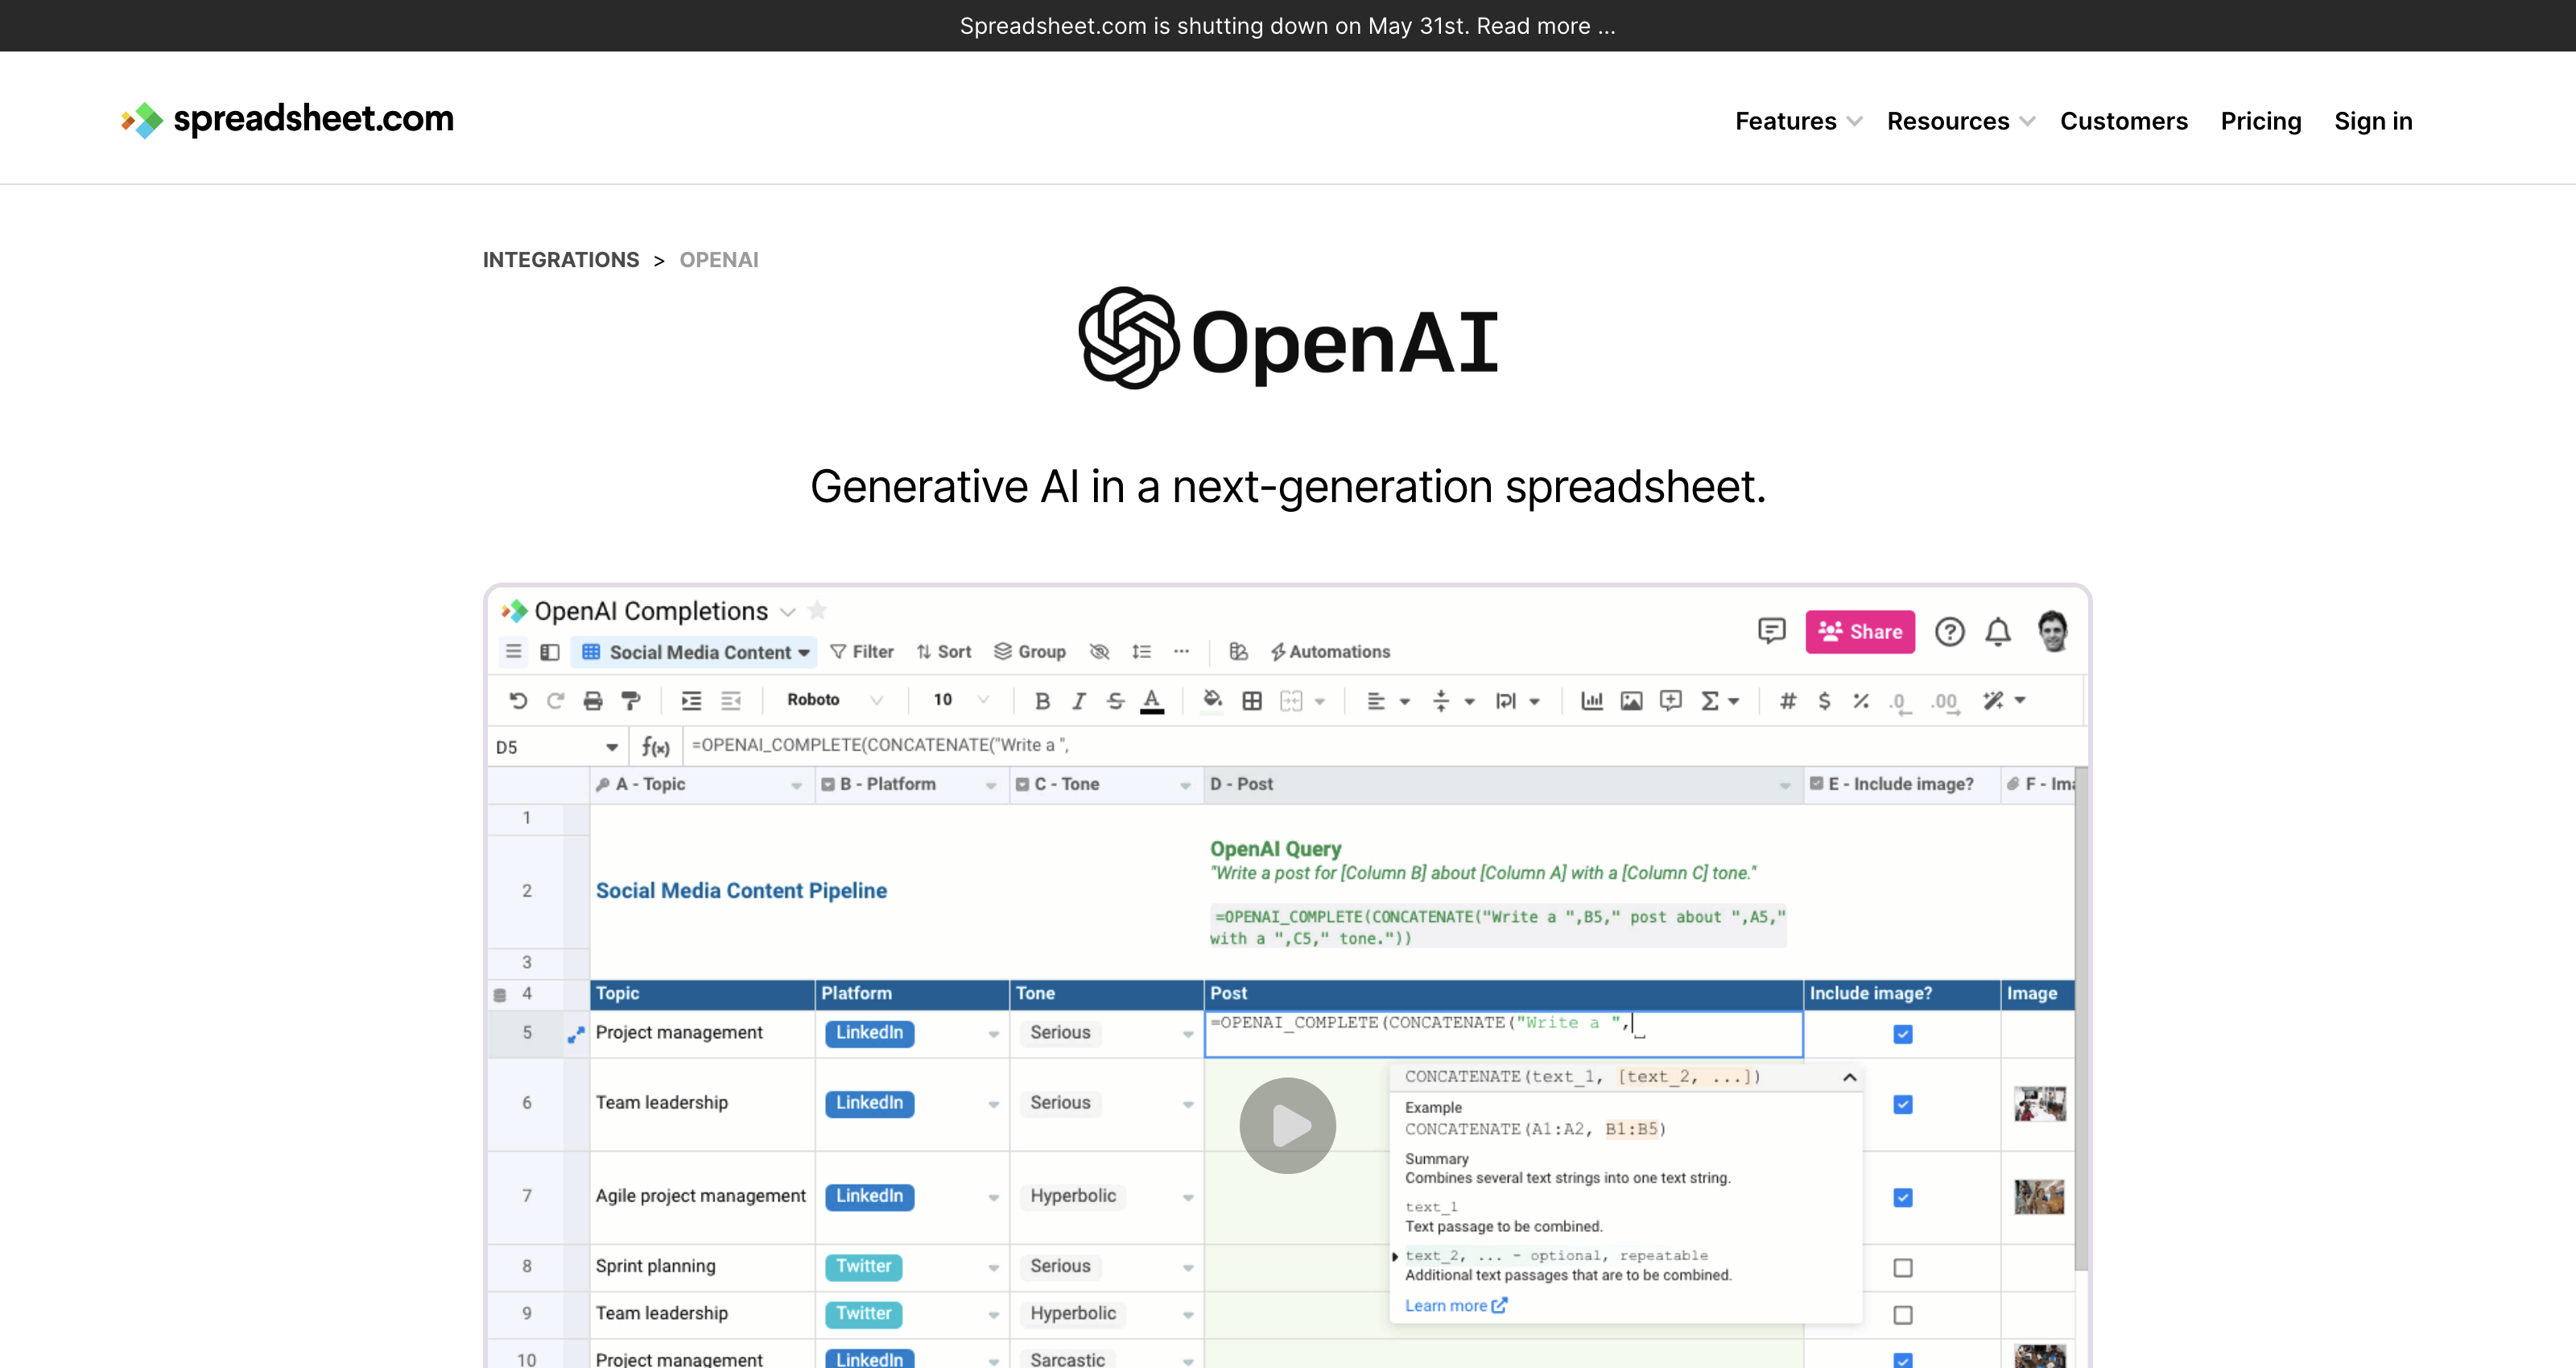Uncheck Include image for Agile project management row
The height and width of the screenshot is (1368, 2576).
pos(1902,1197)
